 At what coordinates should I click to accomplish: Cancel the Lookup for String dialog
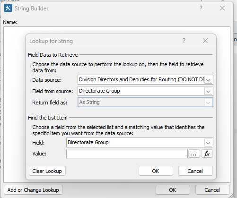pyautogui.click(x=195, y=171)
